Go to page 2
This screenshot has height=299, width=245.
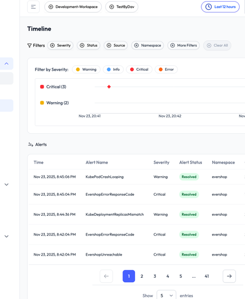(x=142, y=276)
